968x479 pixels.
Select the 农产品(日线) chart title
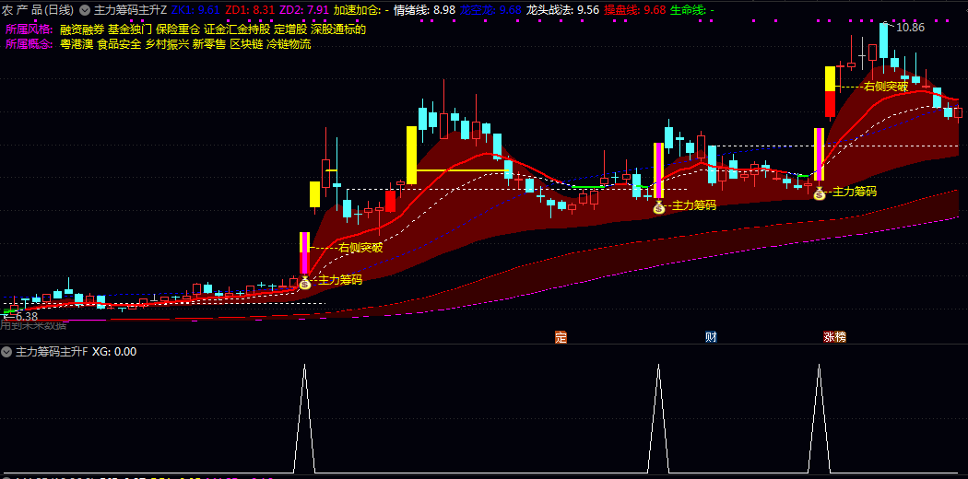(39, 10)
